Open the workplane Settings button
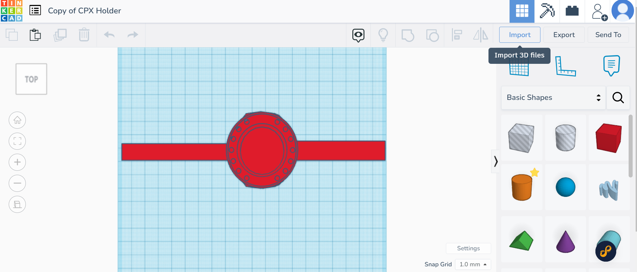Image resolution: width=637 pixels, height=272 pixels. 468,248
